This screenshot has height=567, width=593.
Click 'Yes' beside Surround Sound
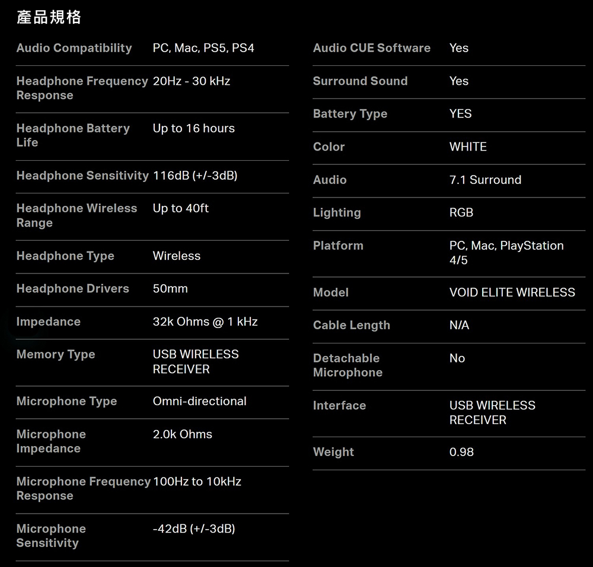click(459, 81)
